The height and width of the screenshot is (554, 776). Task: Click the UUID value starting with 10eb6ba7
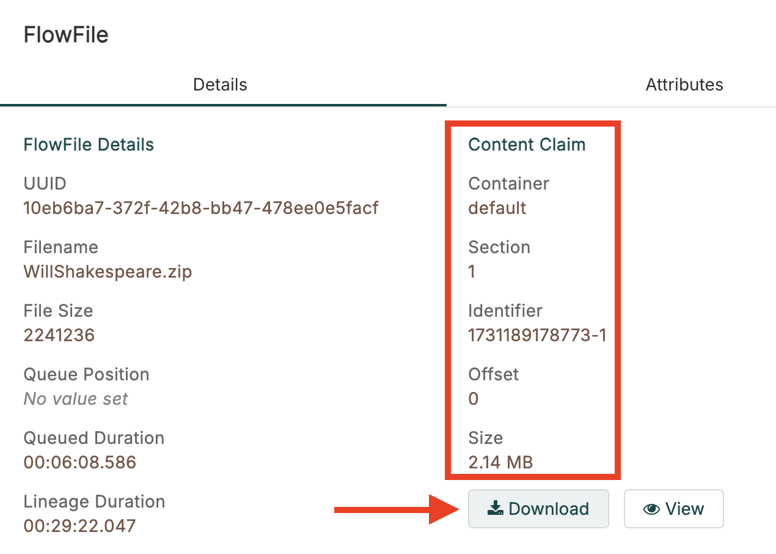(x=200, y=208)
